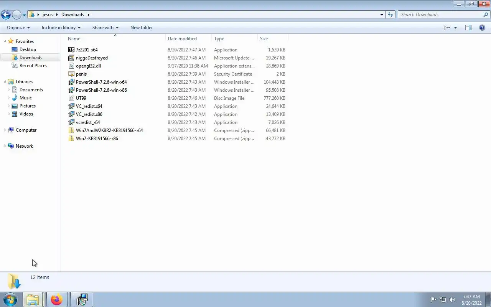The image size is (491, 307).
Task: Click the Forward navigation arrow
Action: [16, 15]
